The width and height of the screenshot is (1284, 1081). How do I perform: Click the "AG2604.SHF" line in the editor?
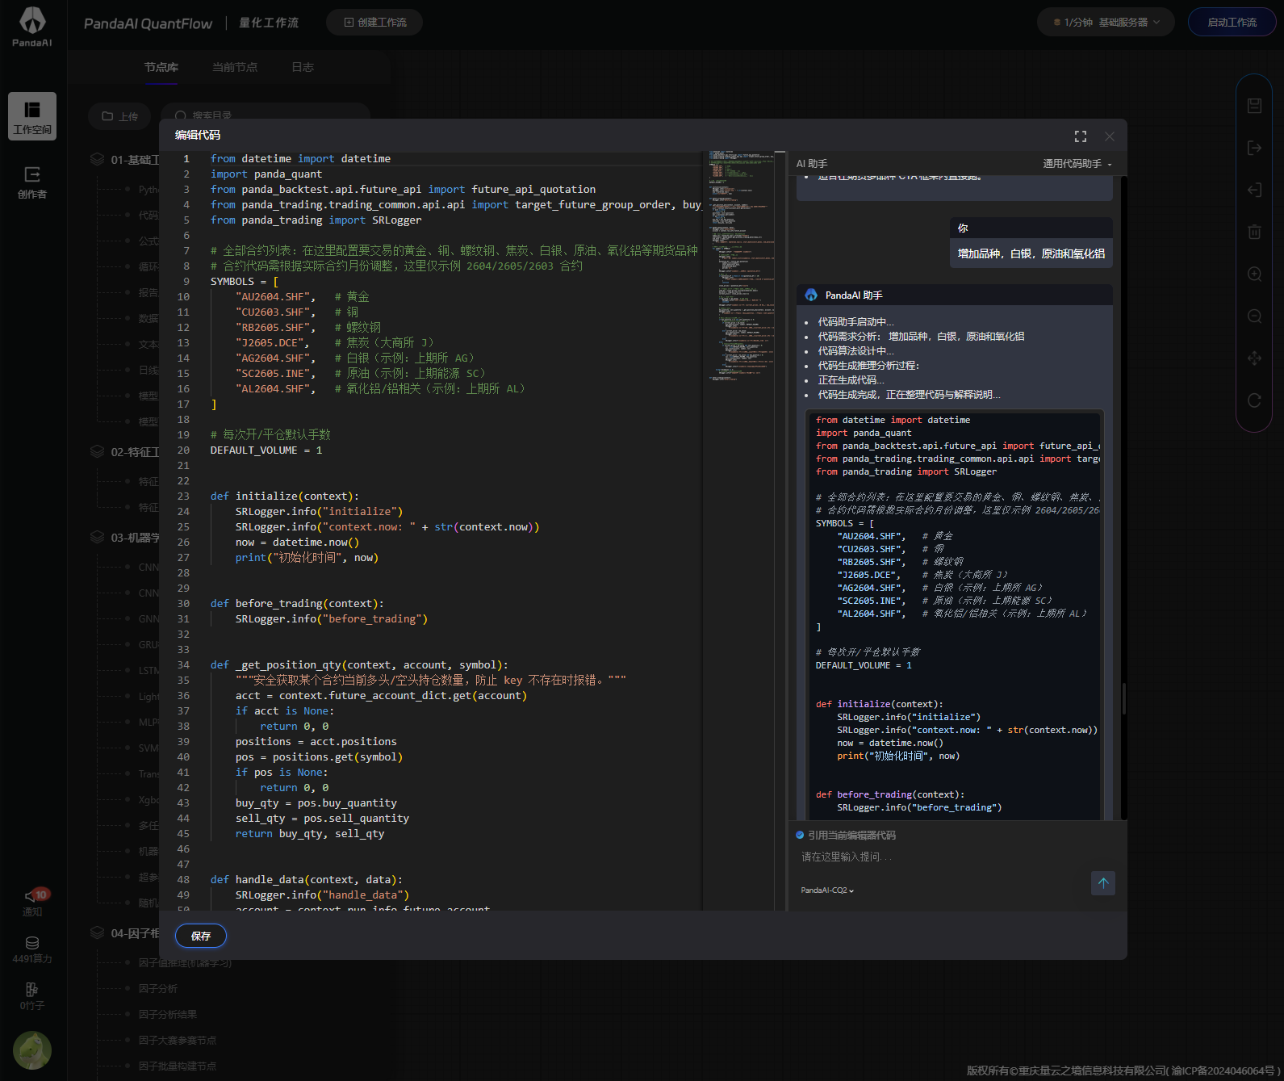tap(353, 358)
